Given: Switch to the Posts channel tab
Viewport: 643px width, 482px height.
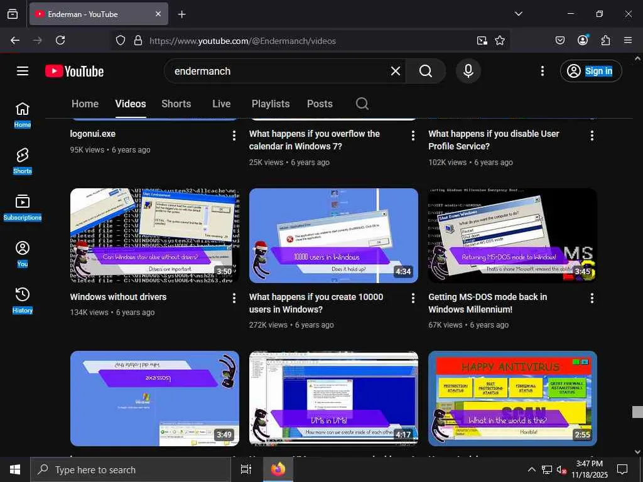Looking at the screenshot, I should pyautogui.click(x=320, y=104).
